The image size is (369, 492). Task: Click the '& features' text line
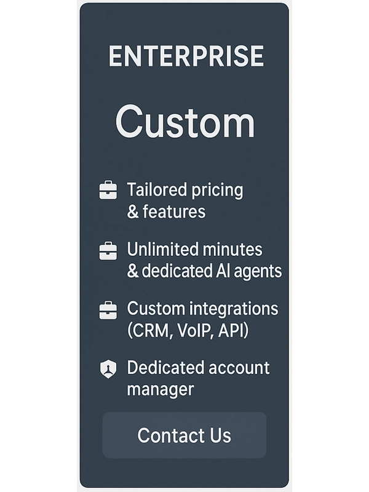pos(166,211)
